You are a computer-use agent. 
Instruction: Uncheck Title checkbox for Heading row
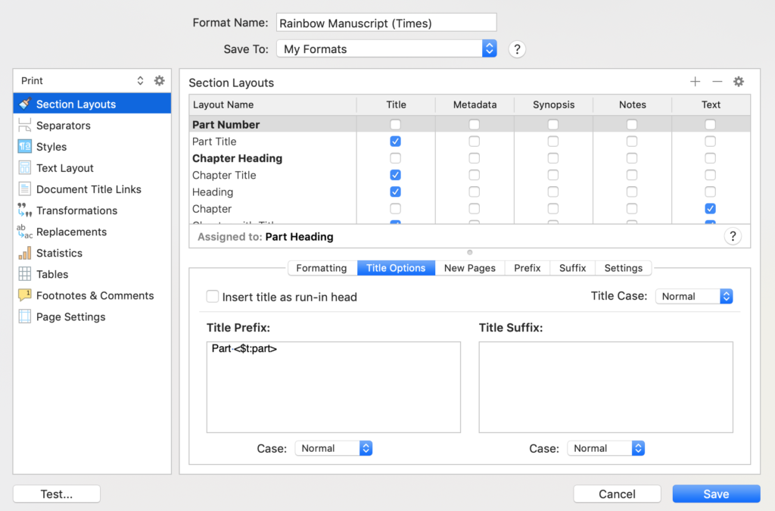click(395, 192)
